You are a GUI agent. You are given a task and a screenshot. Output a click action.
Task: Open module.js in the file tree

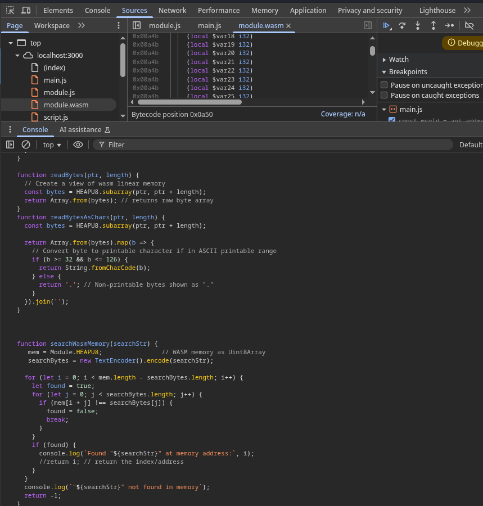pyautogui.click(x=60, y=93)
